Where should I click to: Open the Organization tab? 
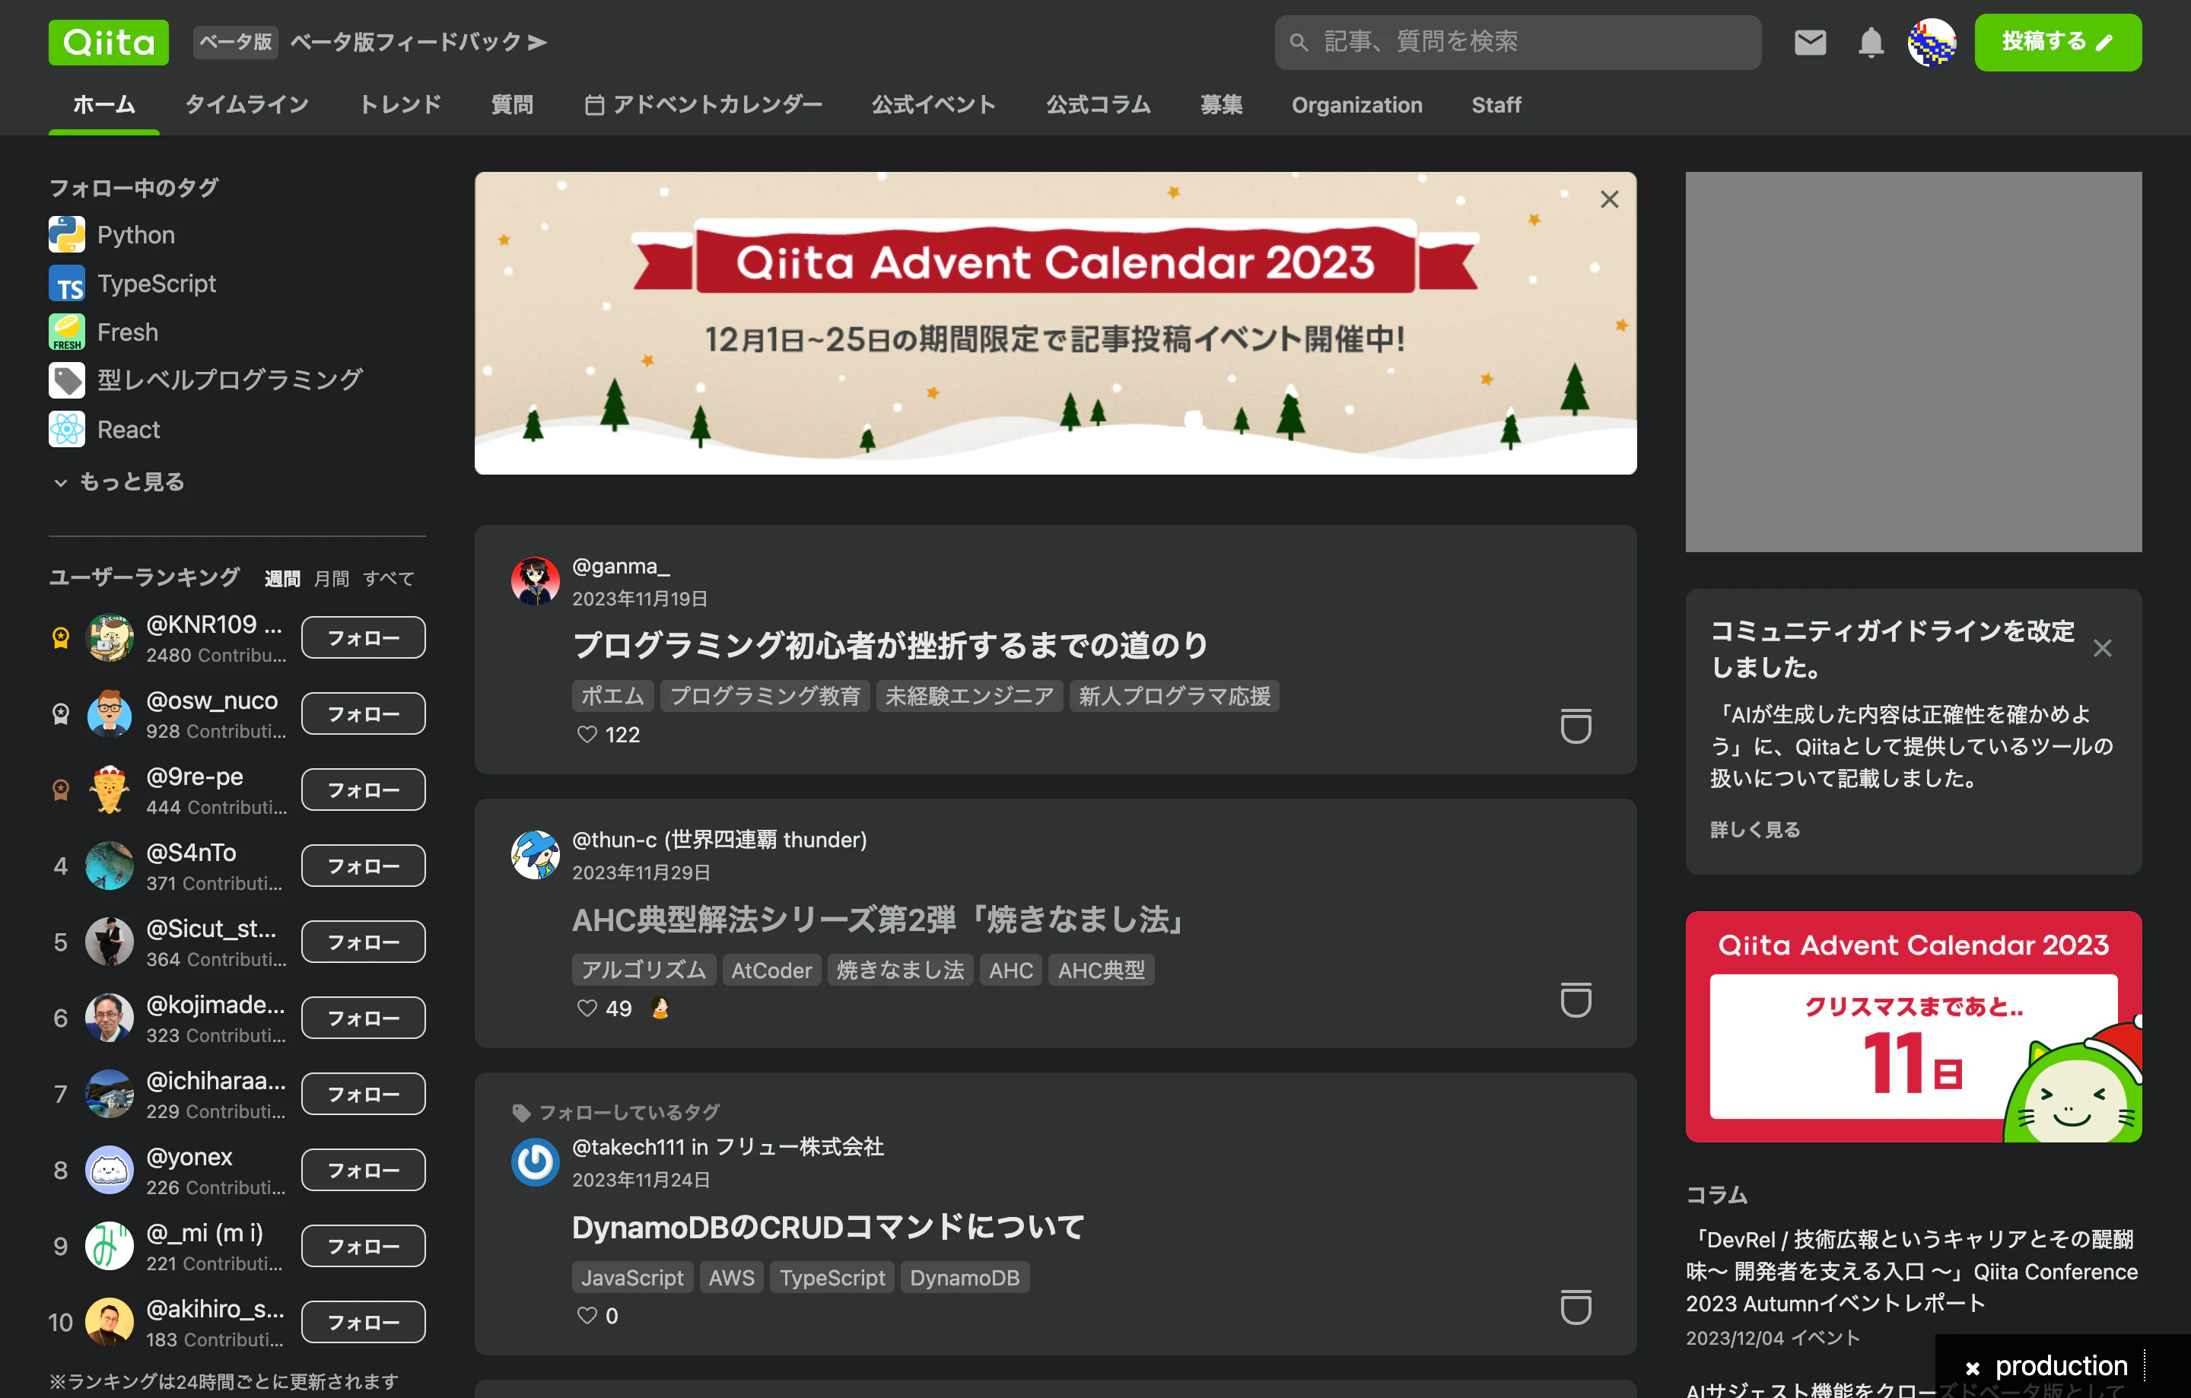click(x=1356, y=105)
